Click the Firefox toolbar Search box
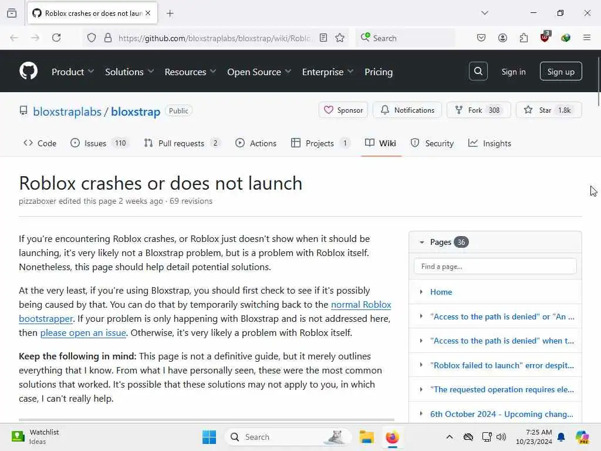 [x=405, y=38]
